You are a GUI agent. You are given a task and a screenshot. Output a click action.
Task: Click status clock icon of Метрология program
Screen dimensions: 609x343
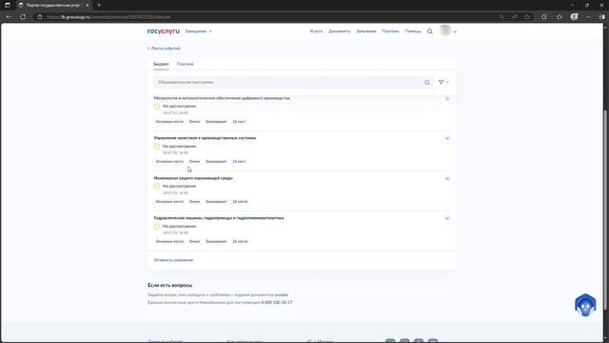pyautogui.click(x=157, y=106)
